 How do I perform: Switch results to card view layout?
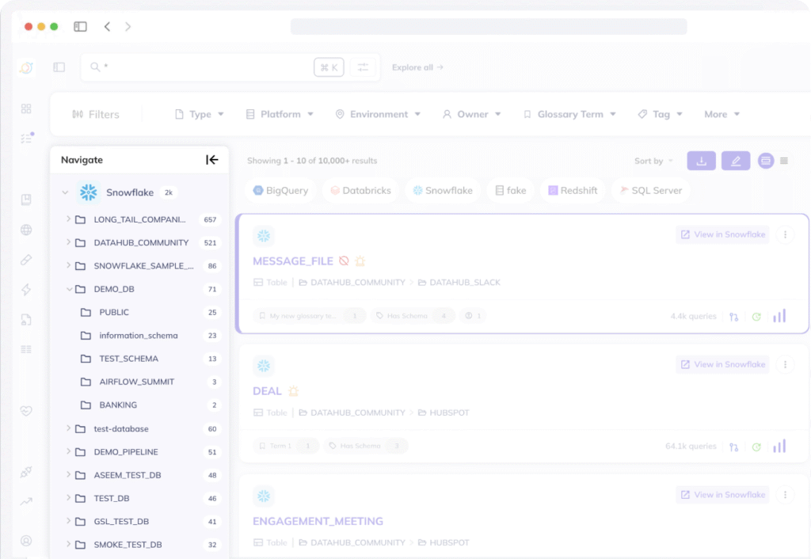coord(765,161)
